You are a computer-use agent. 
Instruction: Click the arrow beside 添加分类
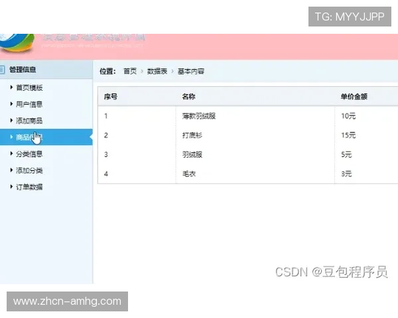tap(11, 170)
